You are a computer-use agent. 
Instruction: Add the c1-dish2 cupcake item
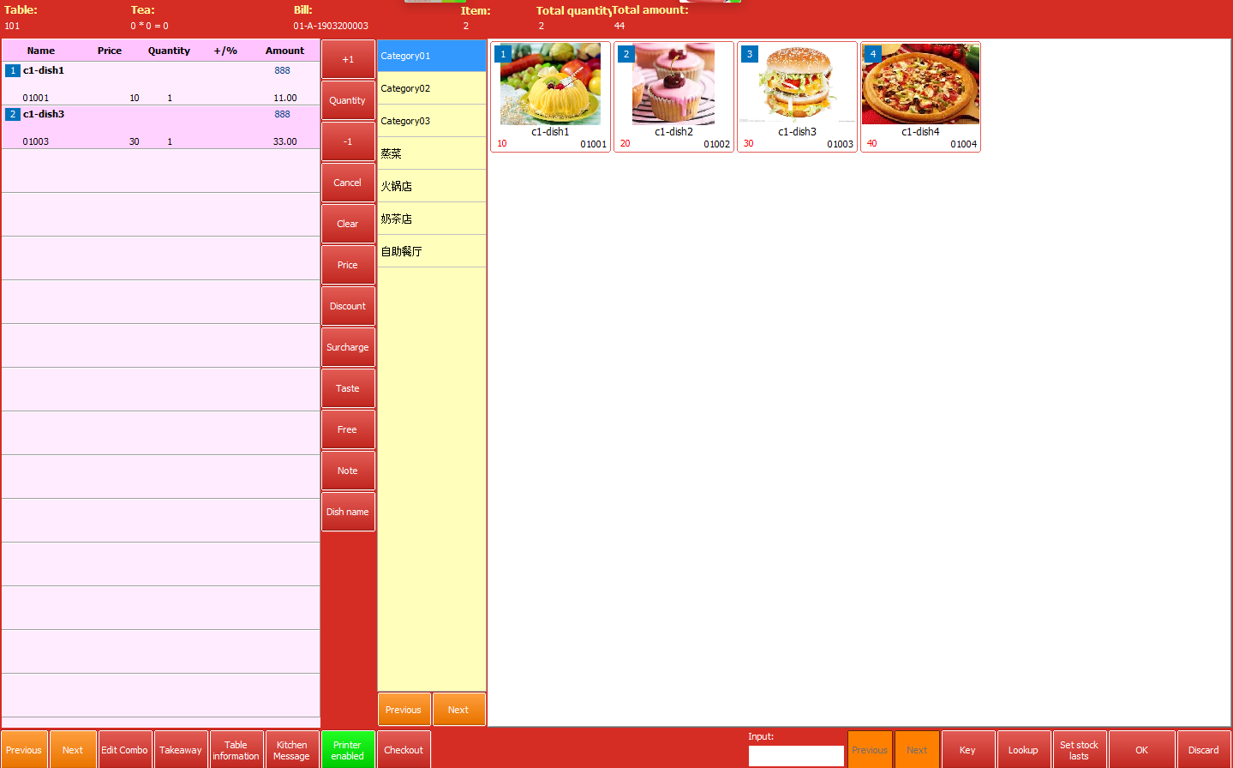tap(673, 85)
